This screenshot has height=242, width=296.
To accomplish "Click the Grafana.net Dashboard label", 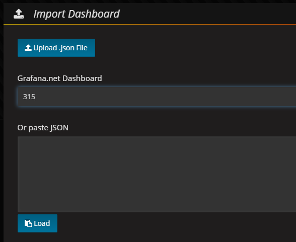I will pos(59,78).
